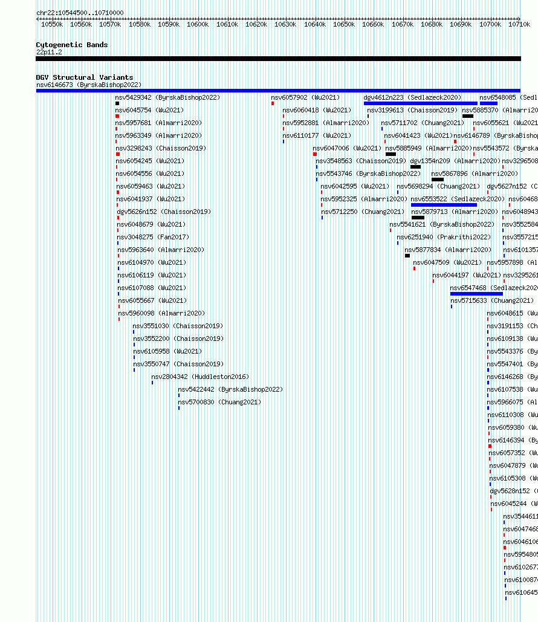The width and height of the screenshot is (538, 622).
Task: Click the red glyph under nsv6047006
Action: 314,154
